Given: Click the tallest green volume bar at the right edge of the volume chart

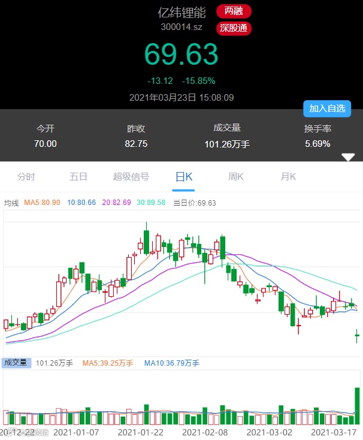Looking at the screenshot, I should [x=357, y=406].
